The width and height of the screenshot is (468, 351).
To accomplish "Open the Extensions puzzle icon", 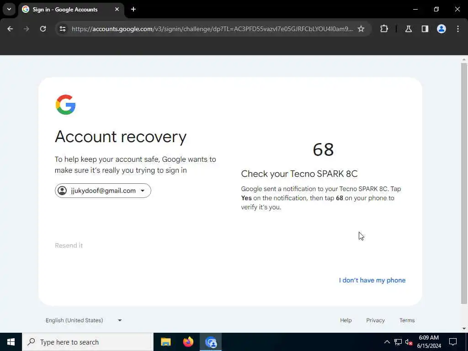I will [x=384, y=29].
